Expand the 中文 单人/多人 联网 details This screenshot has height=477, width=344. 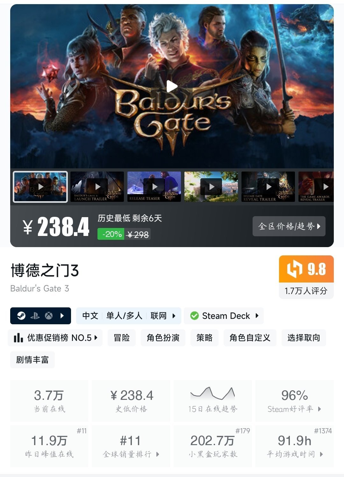tap(129, 316)
